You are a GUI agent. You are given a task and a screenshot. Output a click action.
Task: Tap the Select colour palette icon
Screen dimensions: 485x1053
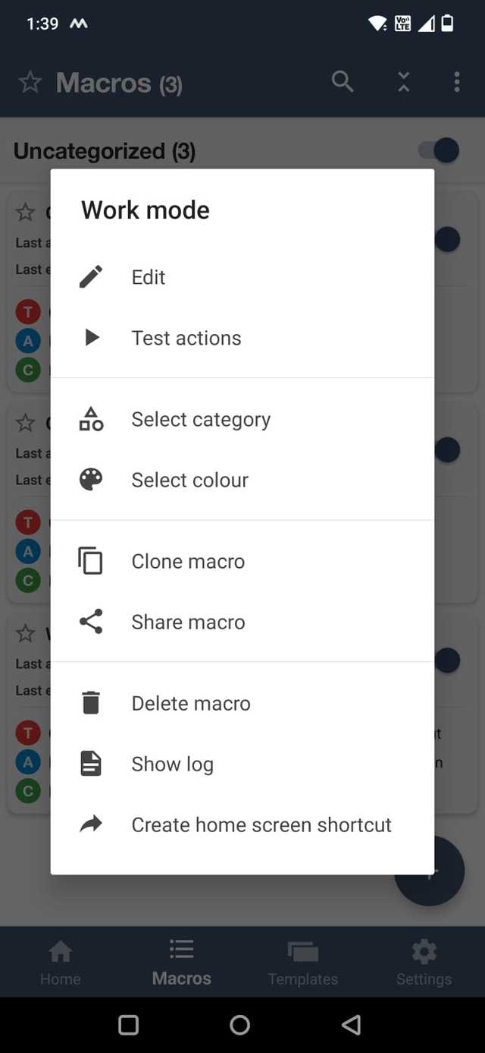(x=91, y=480)
